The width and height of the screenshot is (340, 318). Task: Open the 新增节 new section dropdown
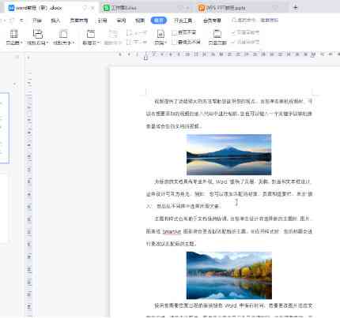click(x=91, y=37)
